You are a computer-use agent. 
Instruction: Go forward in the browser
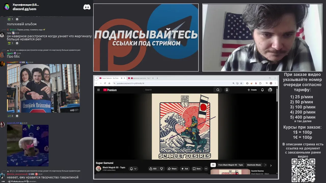(101, 83)
